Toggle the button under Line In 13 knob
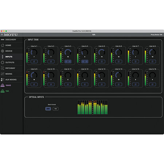The image size is (164, 164). [x=102, y=84]
